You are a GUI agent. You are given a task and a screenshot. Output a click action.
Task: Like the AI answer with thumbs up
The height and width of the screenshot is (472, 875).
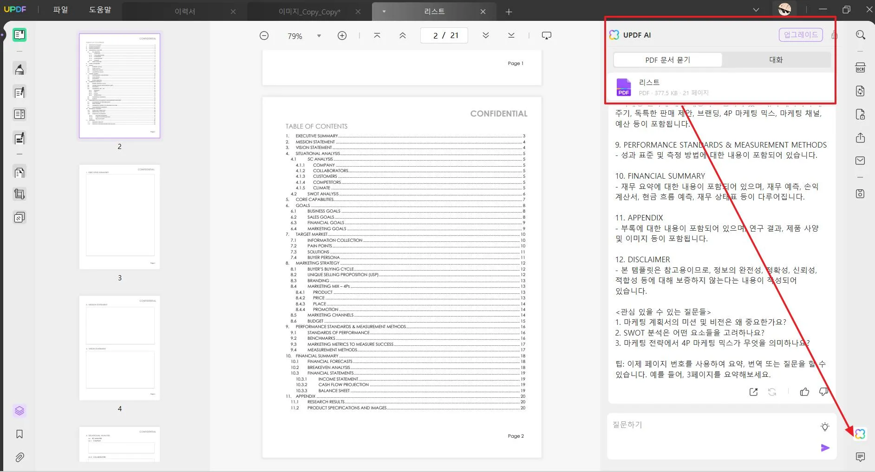[804, 392]
